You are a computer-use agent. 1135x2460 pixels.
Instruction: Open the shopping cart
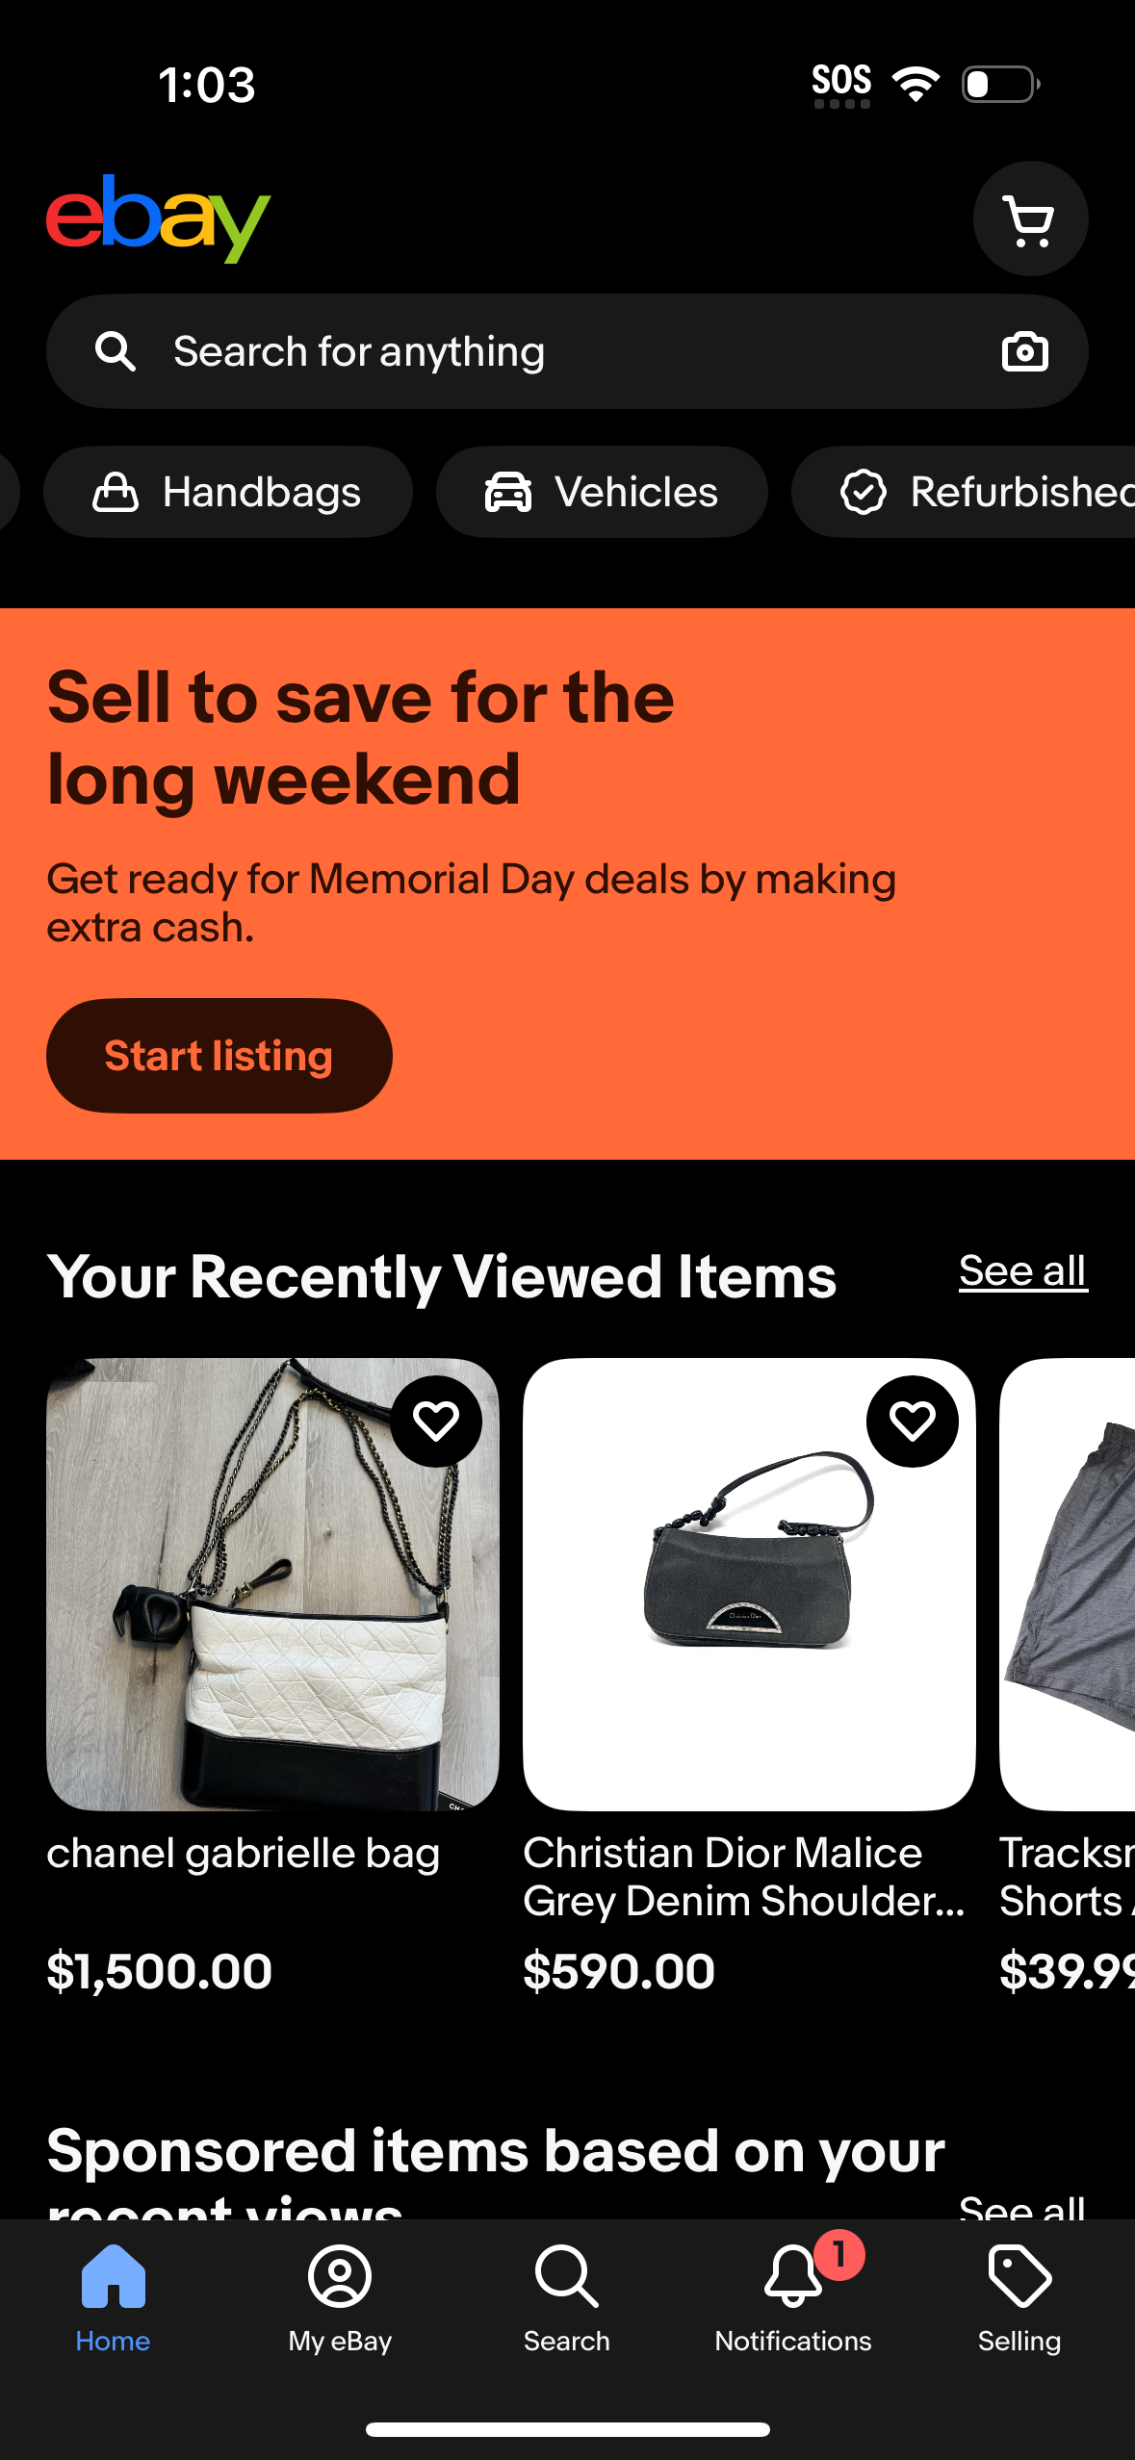coord(1030,218)
